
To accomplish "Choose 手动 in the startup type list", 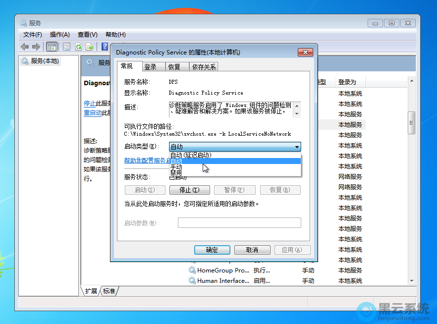I will [176, 167].
